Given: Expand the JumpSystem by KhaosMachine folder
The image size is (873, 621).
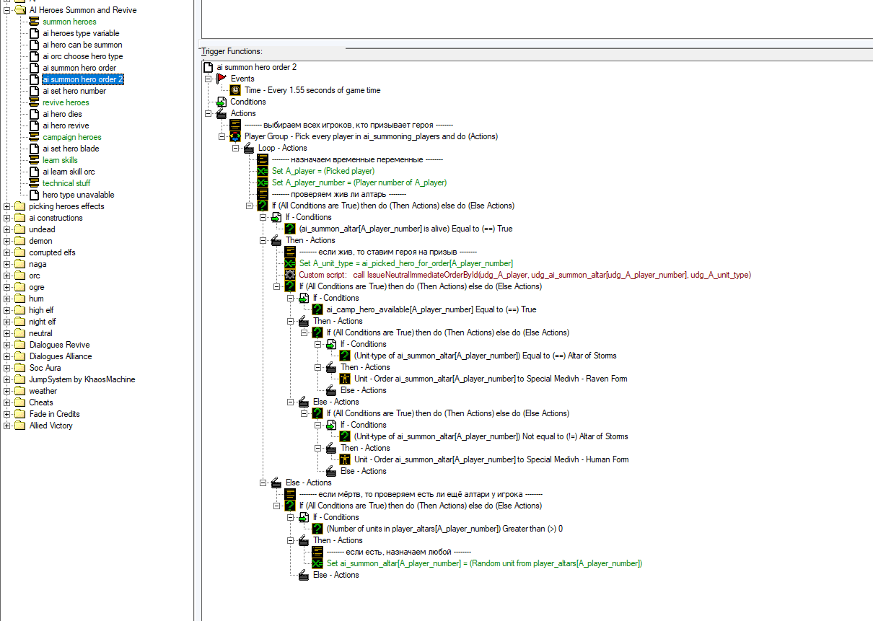Looking at the screenshot, I should (x=6, y=379).
